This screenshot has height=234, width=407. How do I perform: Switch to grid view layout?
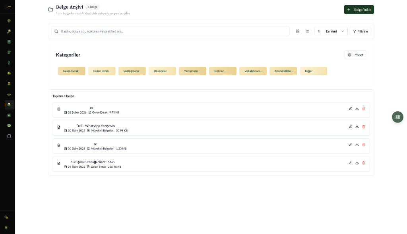[298, 31]
